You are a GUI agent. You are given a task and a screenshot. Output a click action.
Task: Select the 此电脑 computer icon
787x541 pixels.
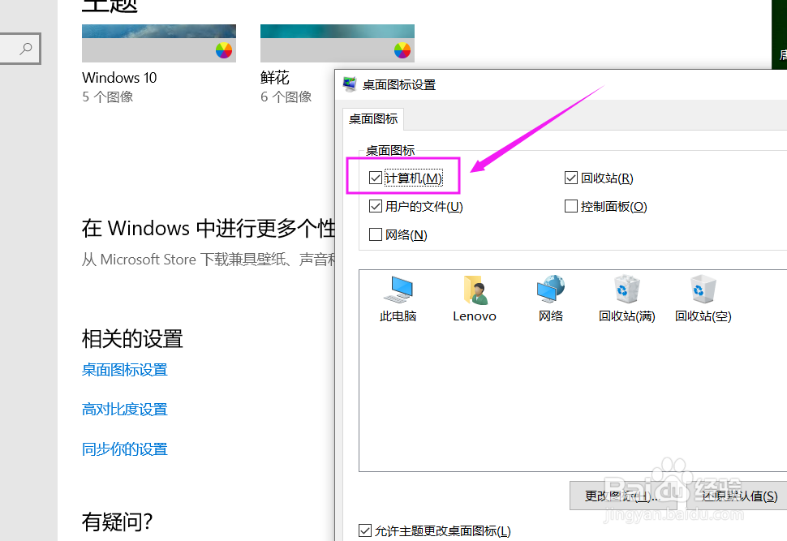coord(398,290)
